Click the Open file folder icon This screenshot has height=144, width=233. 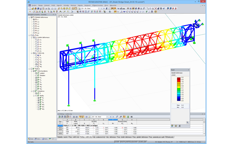pyautogui.click(x=33, y=8)
